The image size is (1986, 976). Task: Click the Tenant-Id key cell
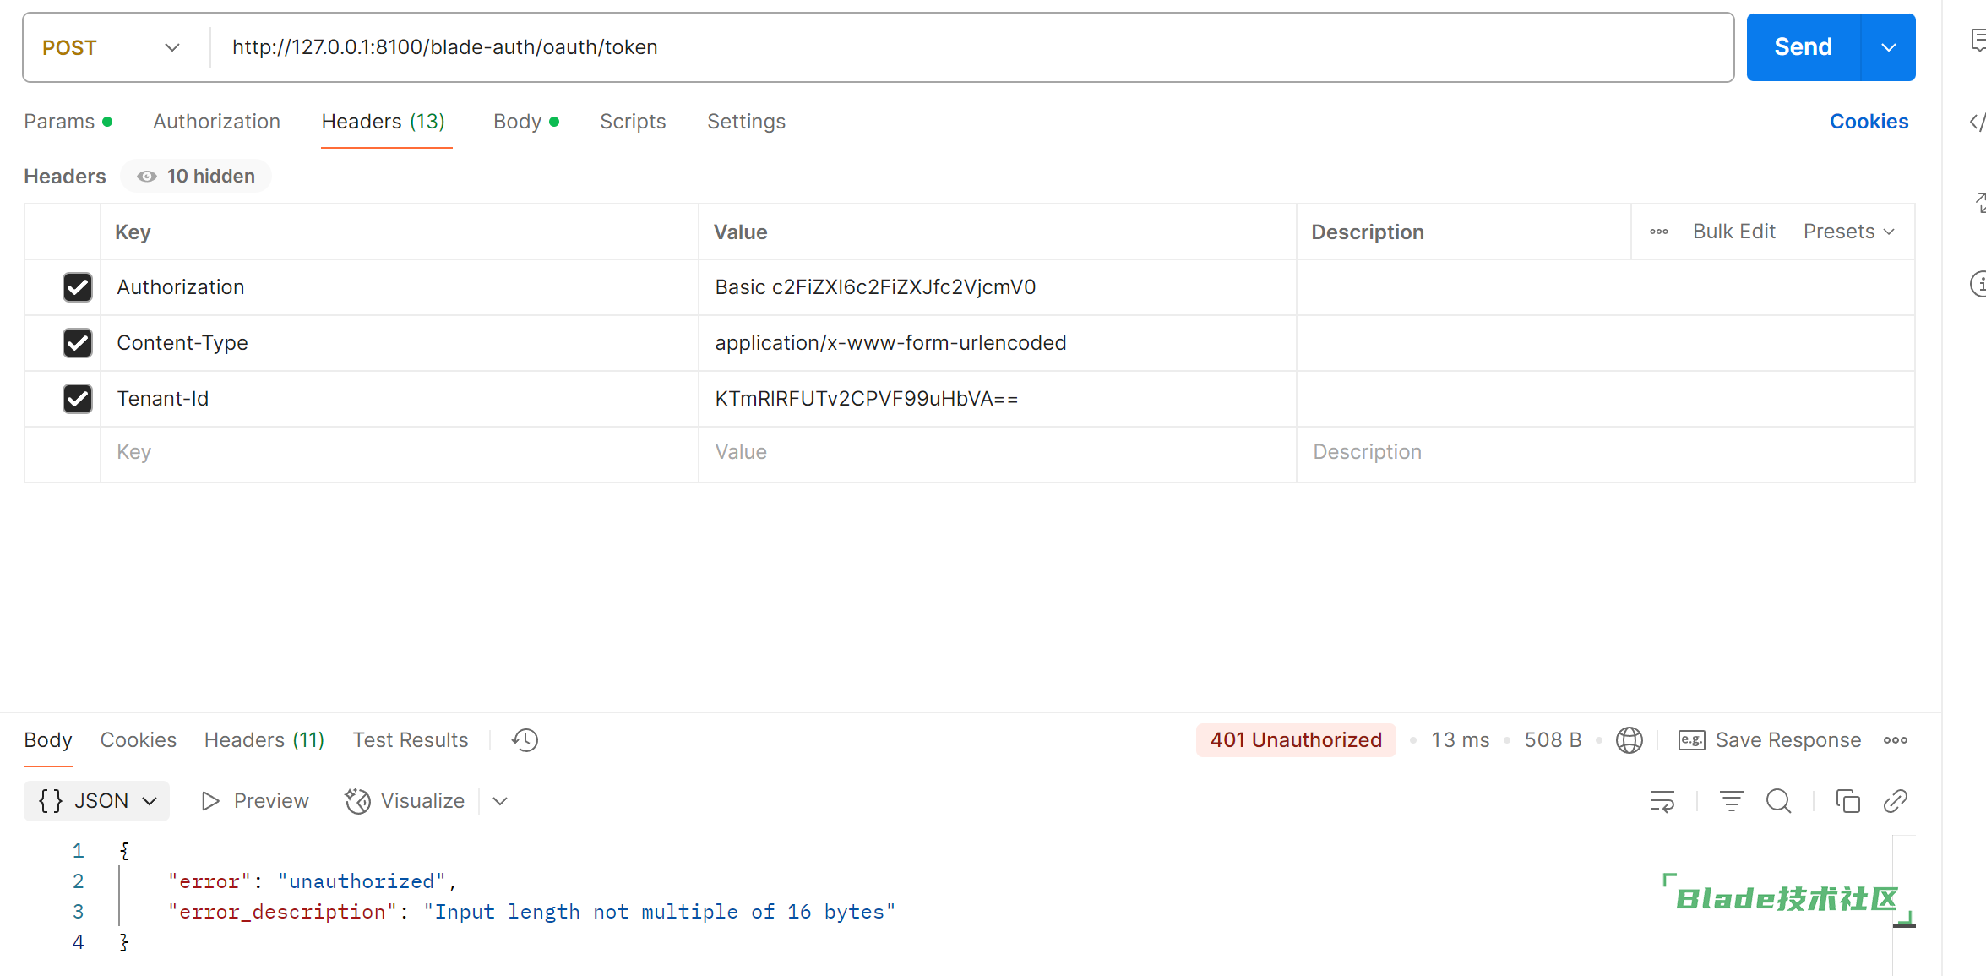tap(399, 399)
